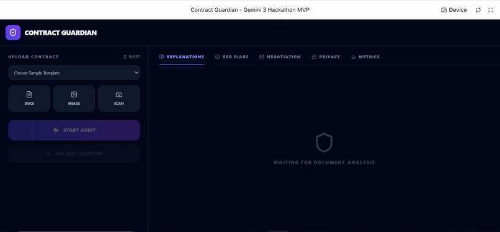Toggle fullscreen preview icon

click(x=491, y=10)
